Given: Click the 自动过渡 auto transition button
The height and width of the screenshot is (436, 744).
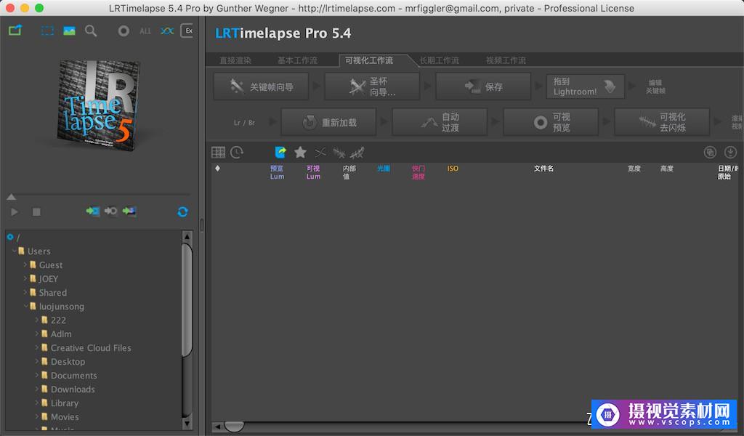Looking at the screenshot, I should (x=440, y=122).
